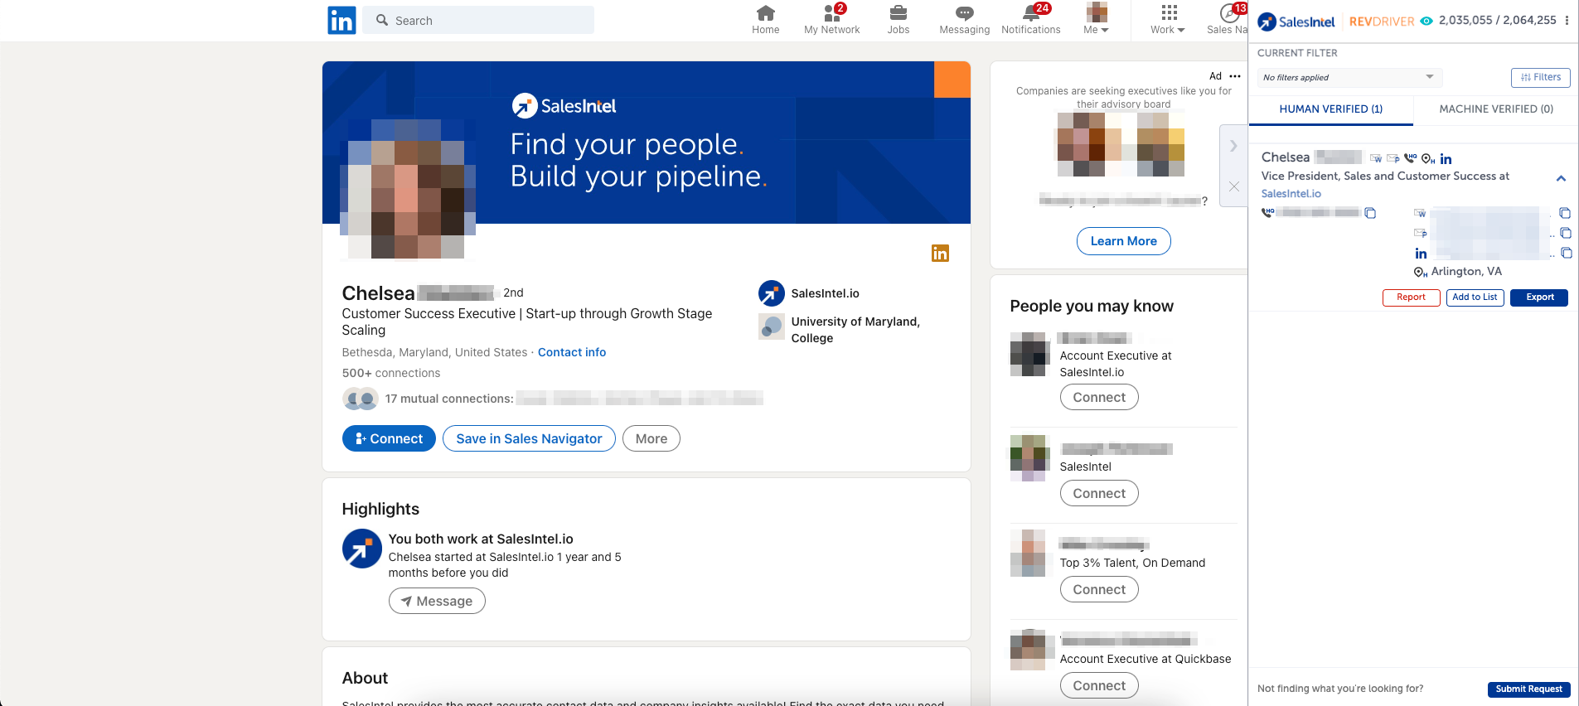This screenshot has width=1579, height=706.
Task: Click Add to List button
Action: coord(1475,297)
